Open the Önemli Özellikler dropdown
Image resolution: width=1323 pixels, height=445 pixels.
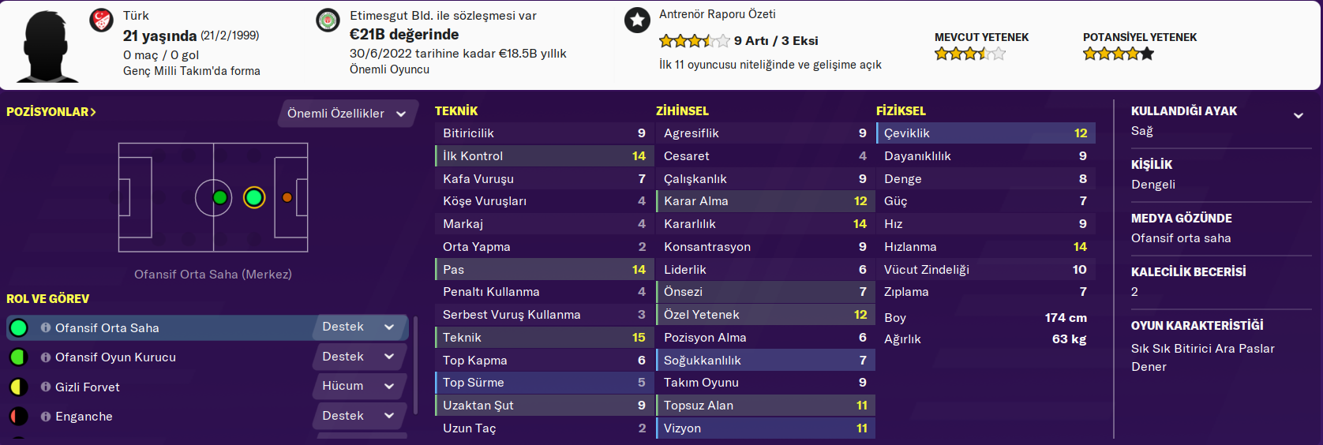tap(346, 114)
